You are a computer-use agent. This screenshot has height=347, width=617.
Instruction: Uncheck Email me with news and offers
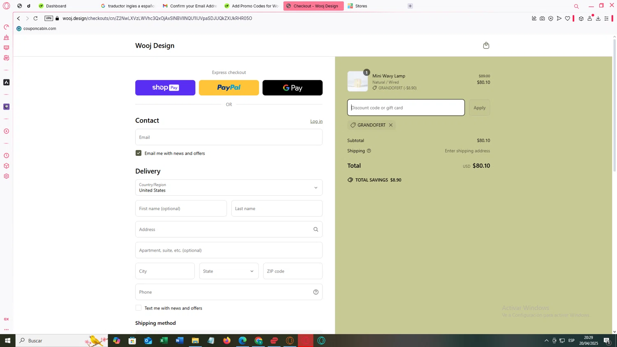[x=139, y=153]
